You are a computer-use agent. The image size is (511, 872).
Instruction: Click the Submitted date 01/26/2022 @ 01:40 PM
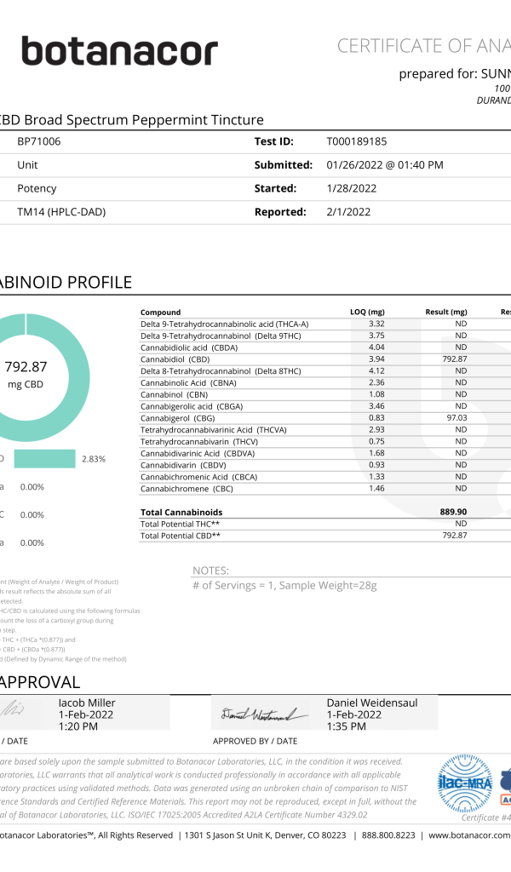pyautogui.click(x=385, y=165)
